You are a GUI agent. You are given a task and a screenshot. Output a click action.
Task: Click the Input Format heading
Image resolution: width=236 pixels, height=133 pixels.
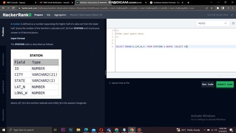[18, 38]
